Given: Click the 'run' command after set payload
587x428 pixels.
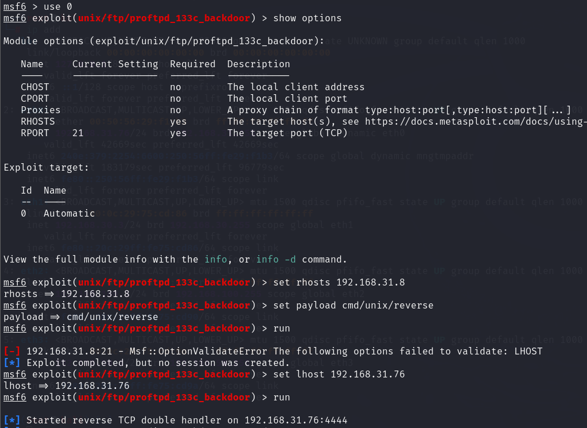Looking at the screenshot, I should tap(282, 329).
